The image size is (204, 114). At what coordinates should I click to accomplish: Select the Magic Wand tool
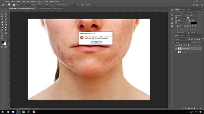pyautogui.click(x=6, y=14)
